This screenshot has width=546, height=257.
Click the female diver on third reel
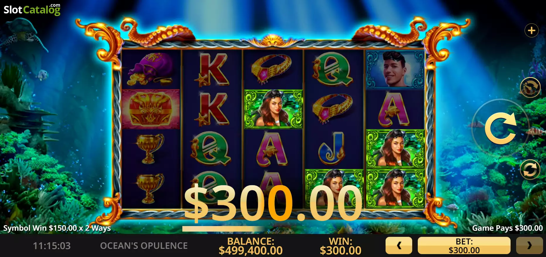(x=273, y=109)
